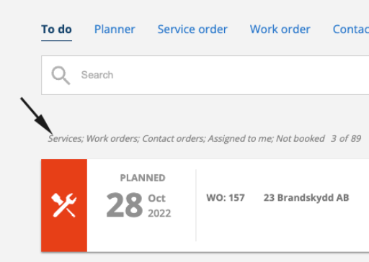
Task: Click Work orders in the filter summary
Action: [x=112, y=139]
